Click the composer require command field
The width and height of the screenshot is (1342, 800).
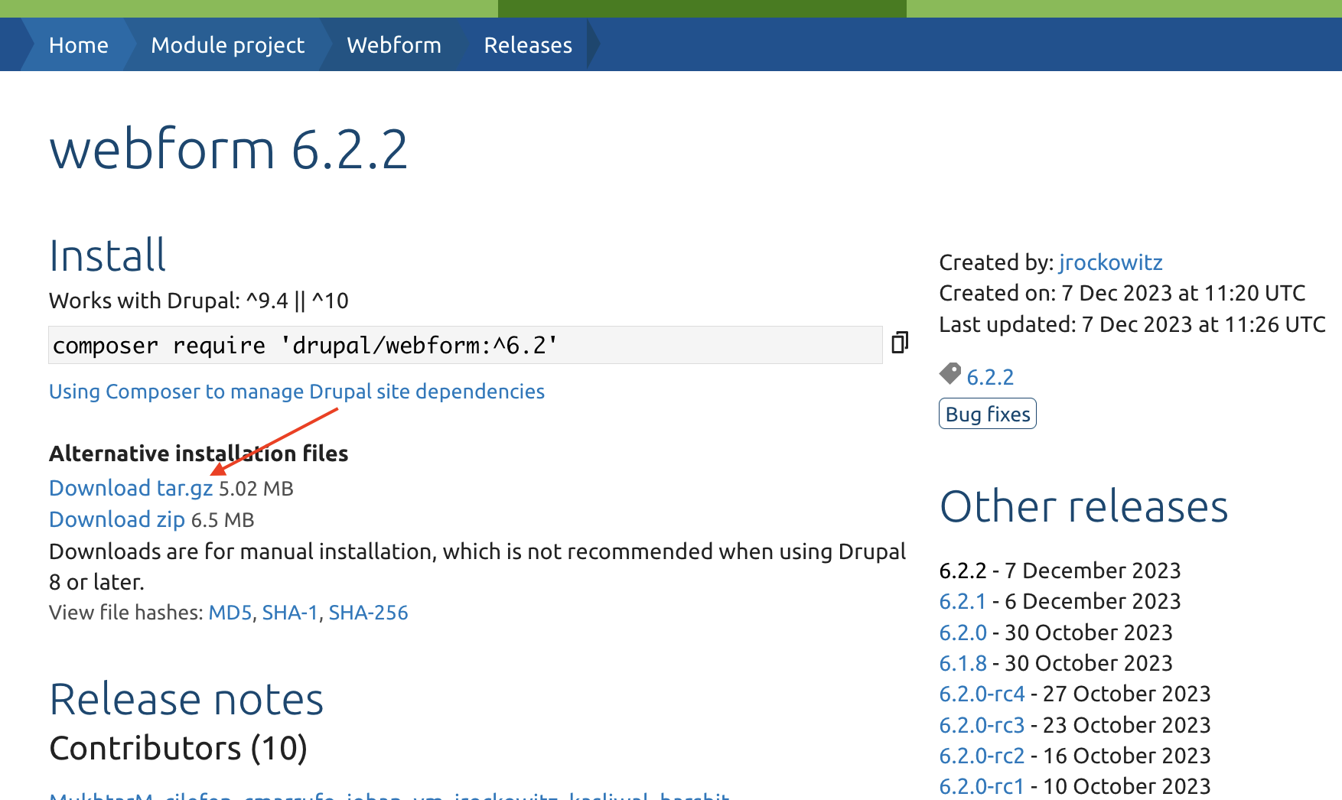pos(465,345)
